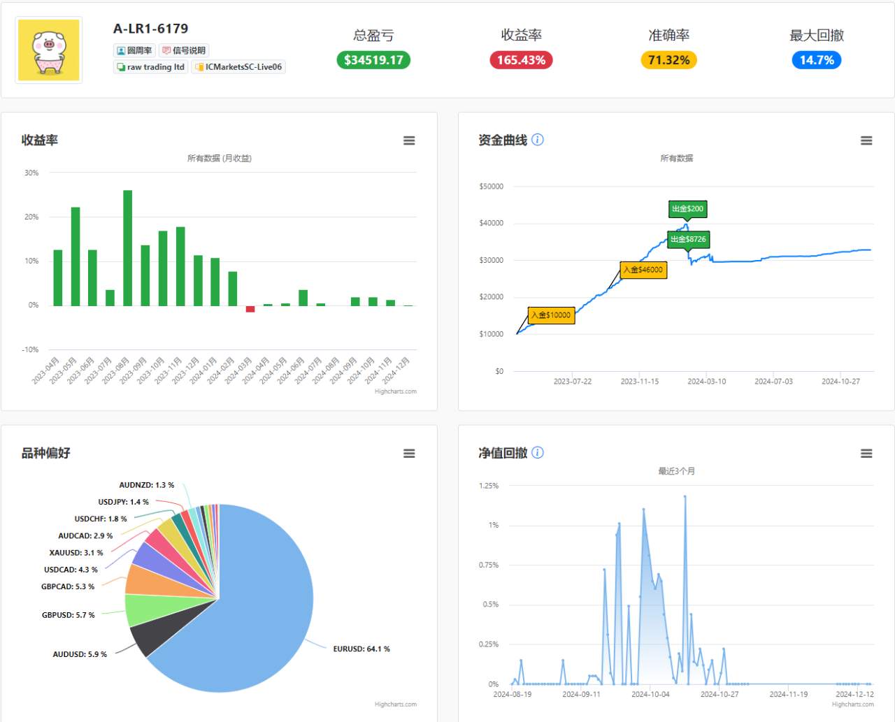
Task: Click the ICMarketsSC-Live06 server tag
Action: click(238, 67)
